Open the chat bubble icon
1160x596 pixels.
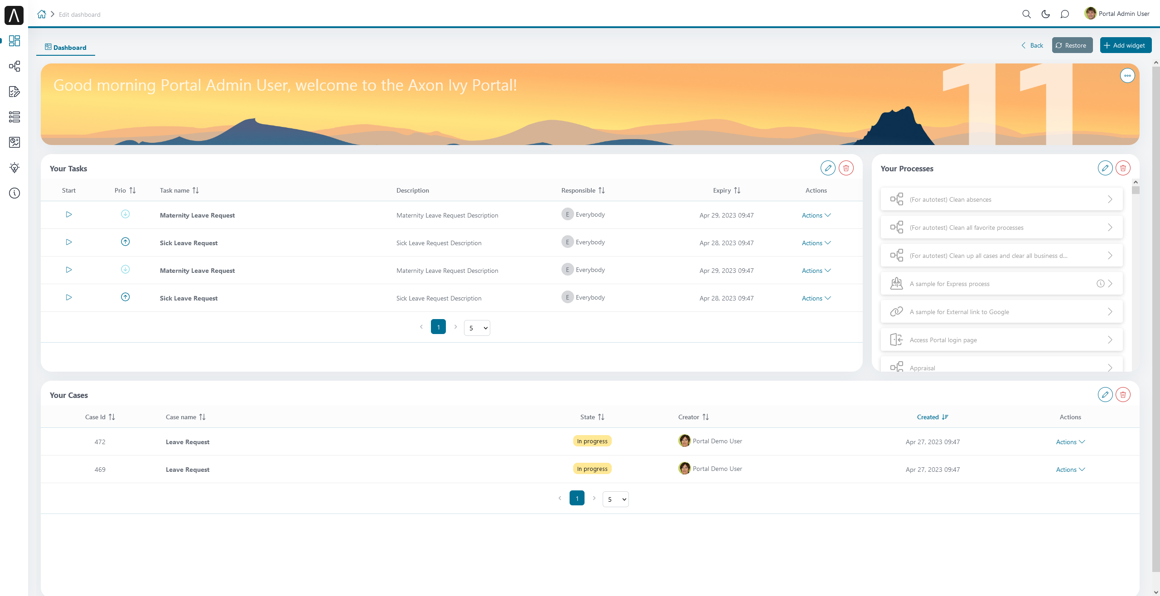(x=1065, y=14)
